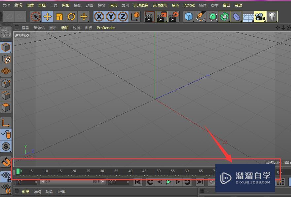Switch to Polygons mode
This screenshot has height=197, width=291.
6,107
